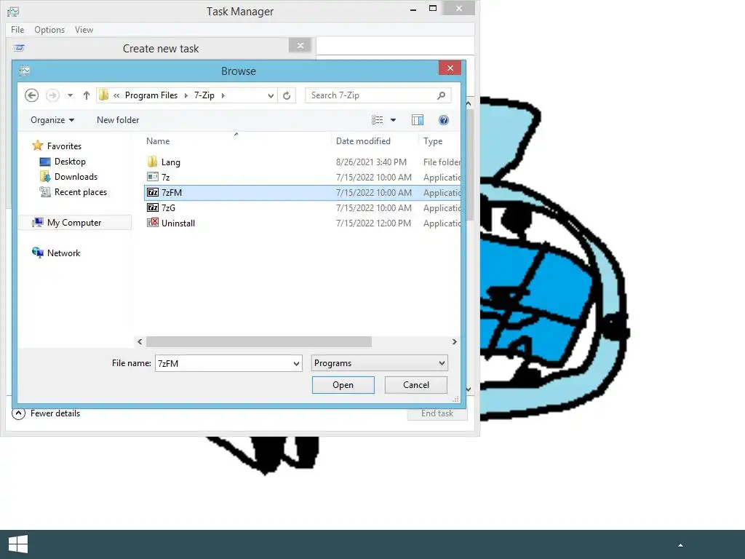Click 7-Zip in the address path
Image resolution: width=745 pixels, height=559 pixels.
(x=204, y=95)
